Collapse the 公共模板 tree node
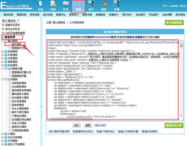 pos(2,79)
